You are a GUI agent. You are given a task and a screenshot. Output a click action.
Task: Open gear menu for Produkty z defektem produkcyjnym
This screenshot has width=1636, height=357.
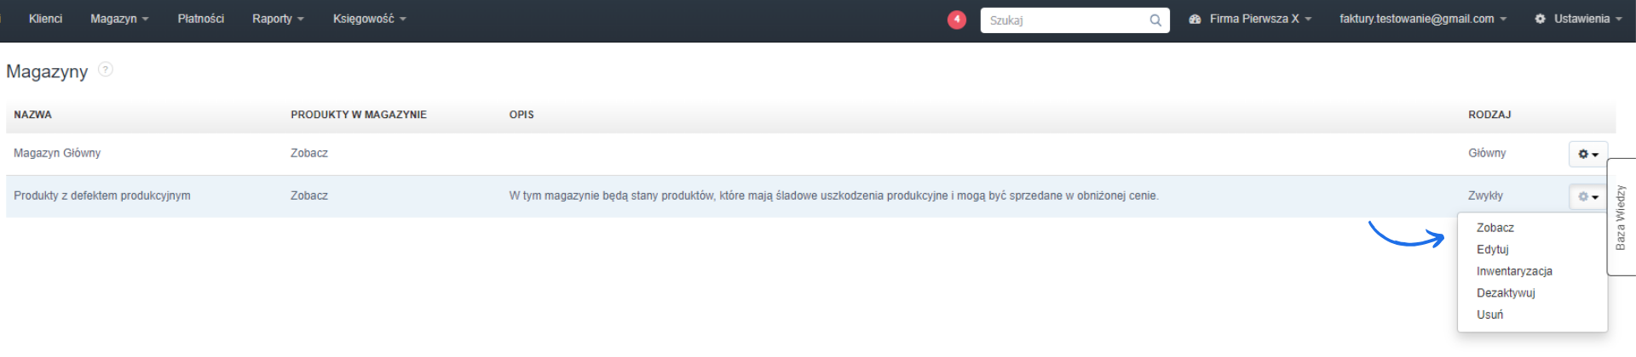pos(1587,196)
